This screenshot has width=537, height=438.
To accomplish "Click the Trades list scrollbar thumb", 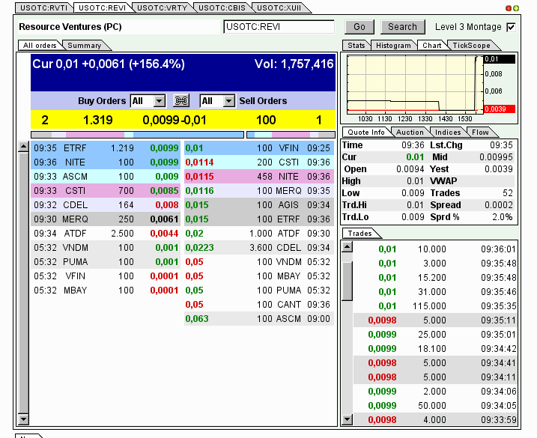I will tap(348, 282).
